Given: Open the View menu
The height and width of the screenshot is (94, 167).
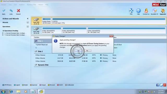Looking at the screenshot, I should pos(10,5).
